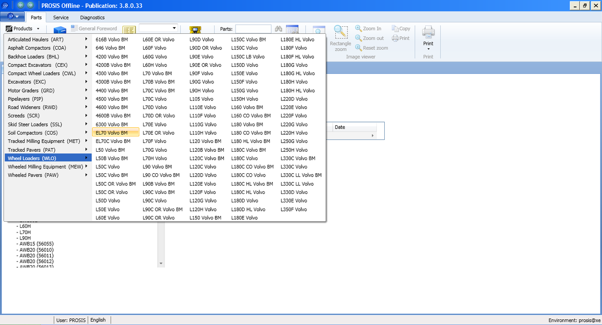
Task: Click the binoculars search icon
Action: click(x=278, y=29)
